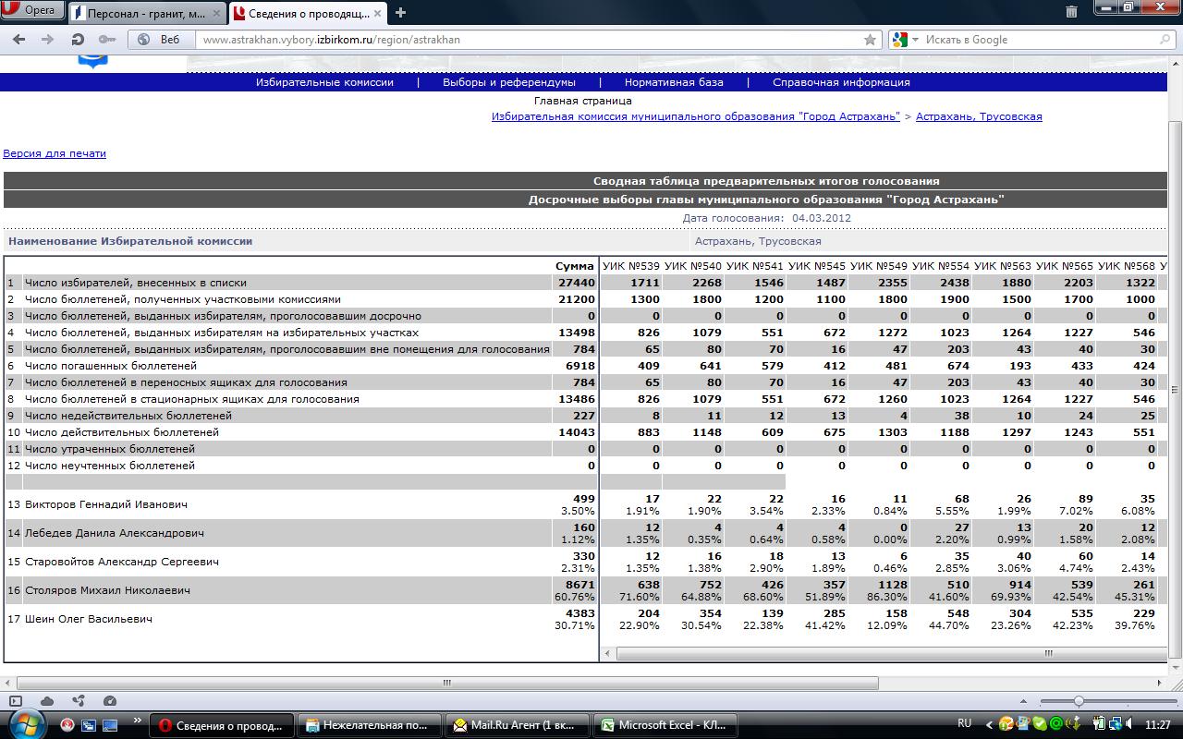Image resolution: width=1183 pixels, height=739 pixels.
Task: Click Столяров's total 8671
Action: pyautogui.click(x=579, y=585)
